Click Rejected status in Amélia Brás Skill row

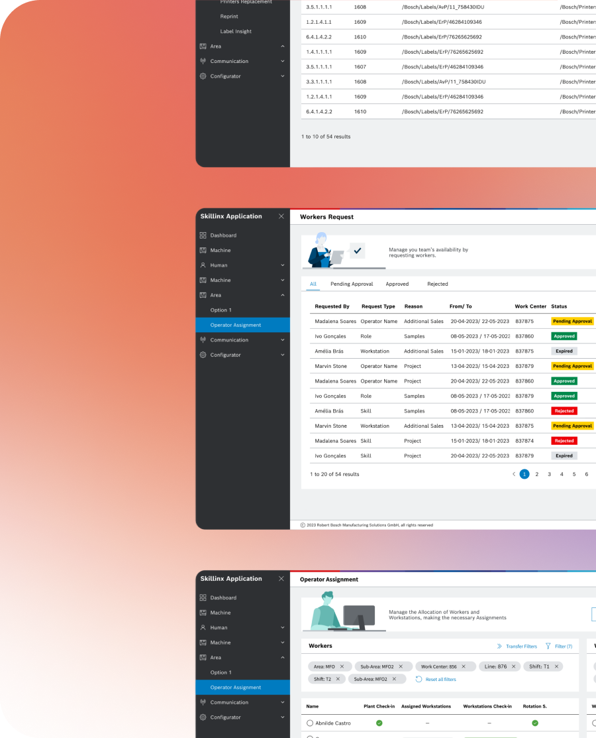pyautogui.click(x=564, y=411)
